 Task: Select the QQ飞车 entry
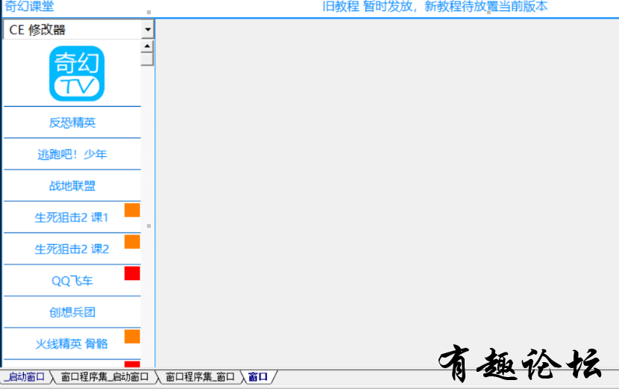point(72,281)
